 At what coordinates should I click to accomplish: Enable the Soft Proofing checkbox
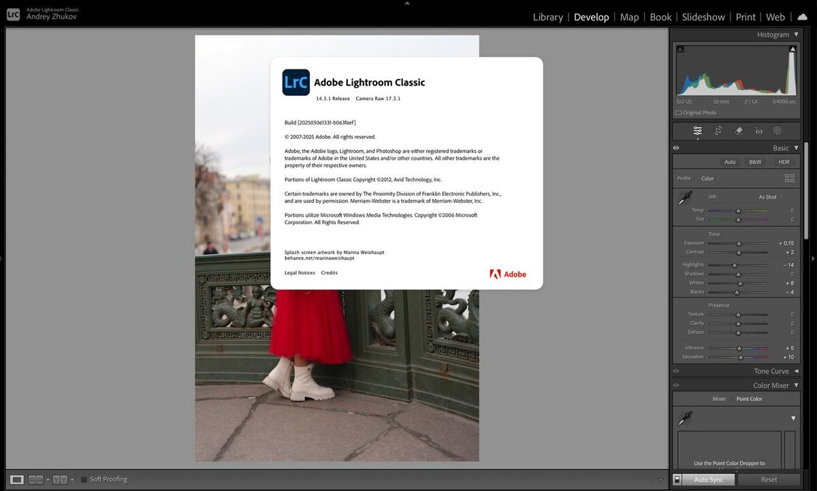[84, 479]
